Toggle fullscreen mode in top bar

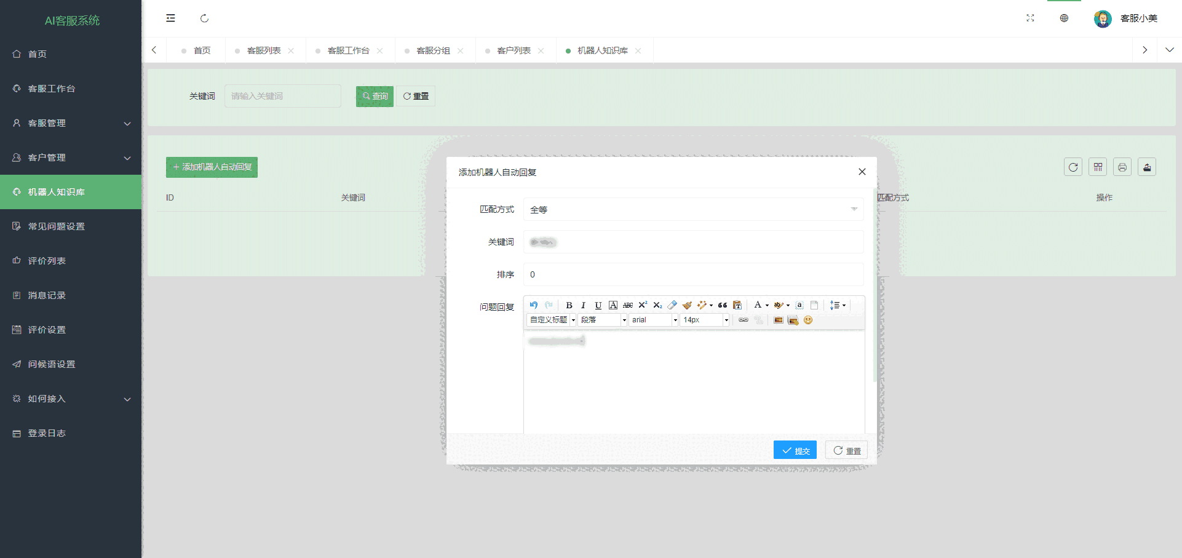[1030, 18]
